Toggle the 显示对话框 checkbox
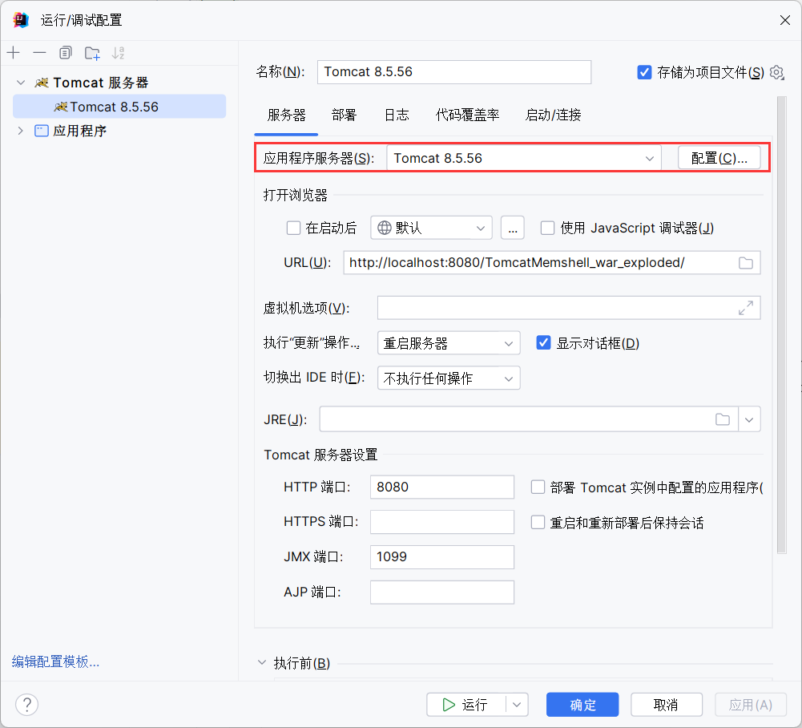 [543, 342]
